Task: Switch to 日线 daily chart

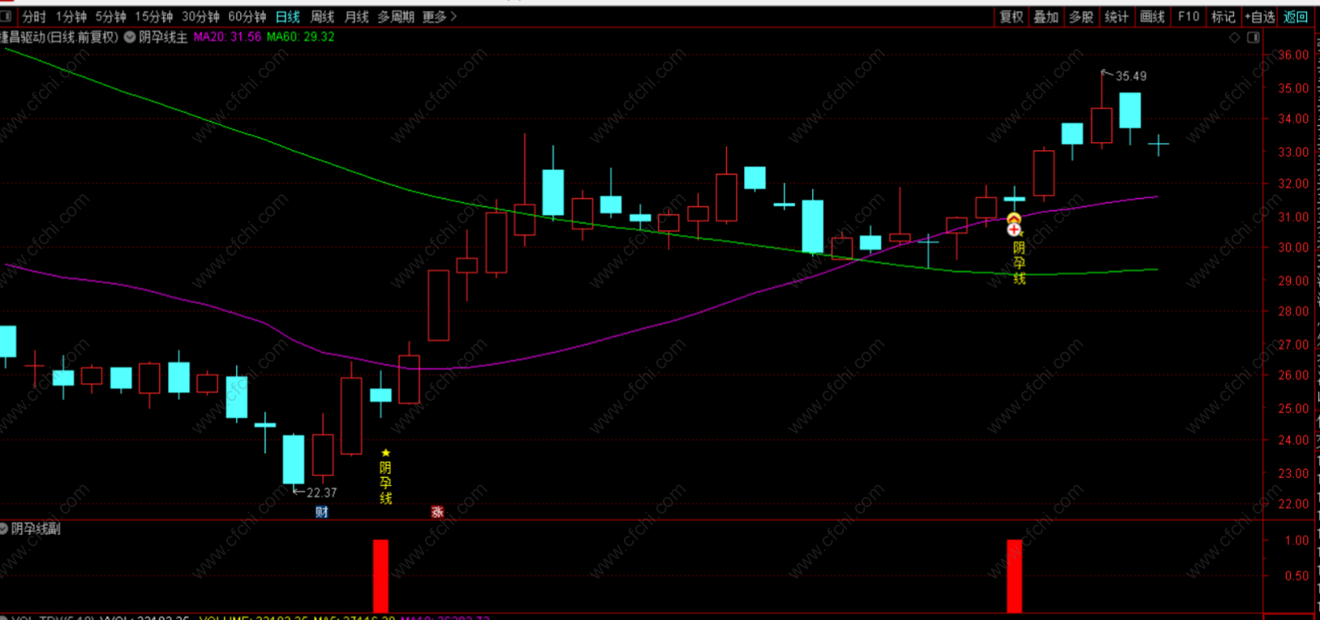Action: pos(287,17)
